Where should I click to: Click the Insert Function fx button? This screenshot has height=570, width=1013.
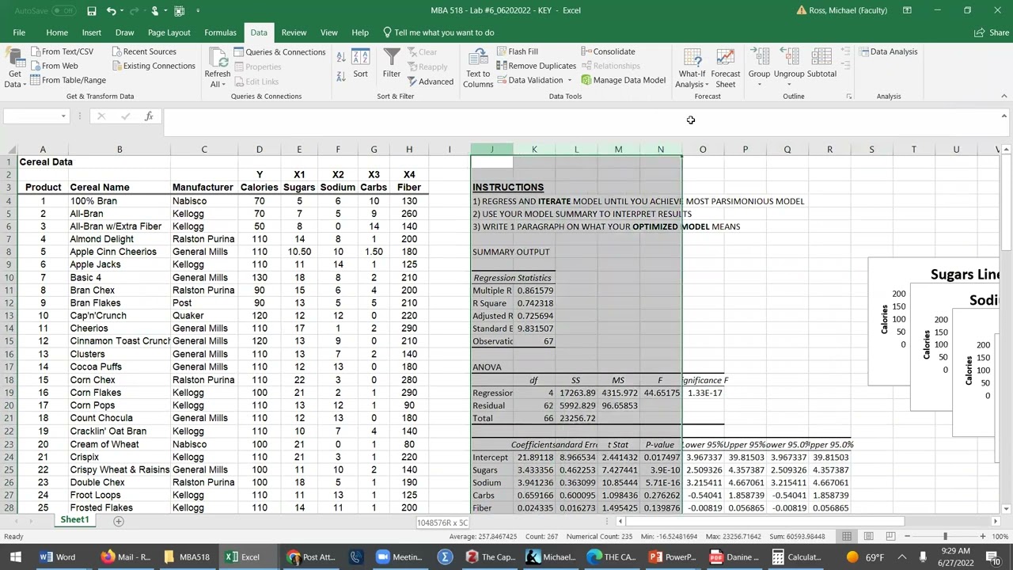click(148, 116)
